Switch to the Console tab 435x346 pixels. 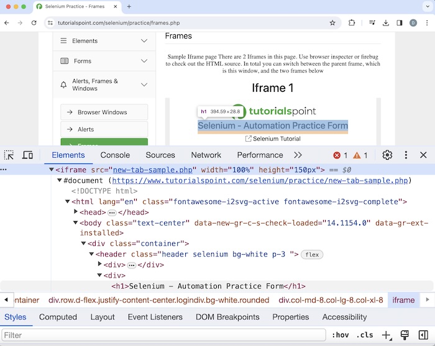point(115,155)
